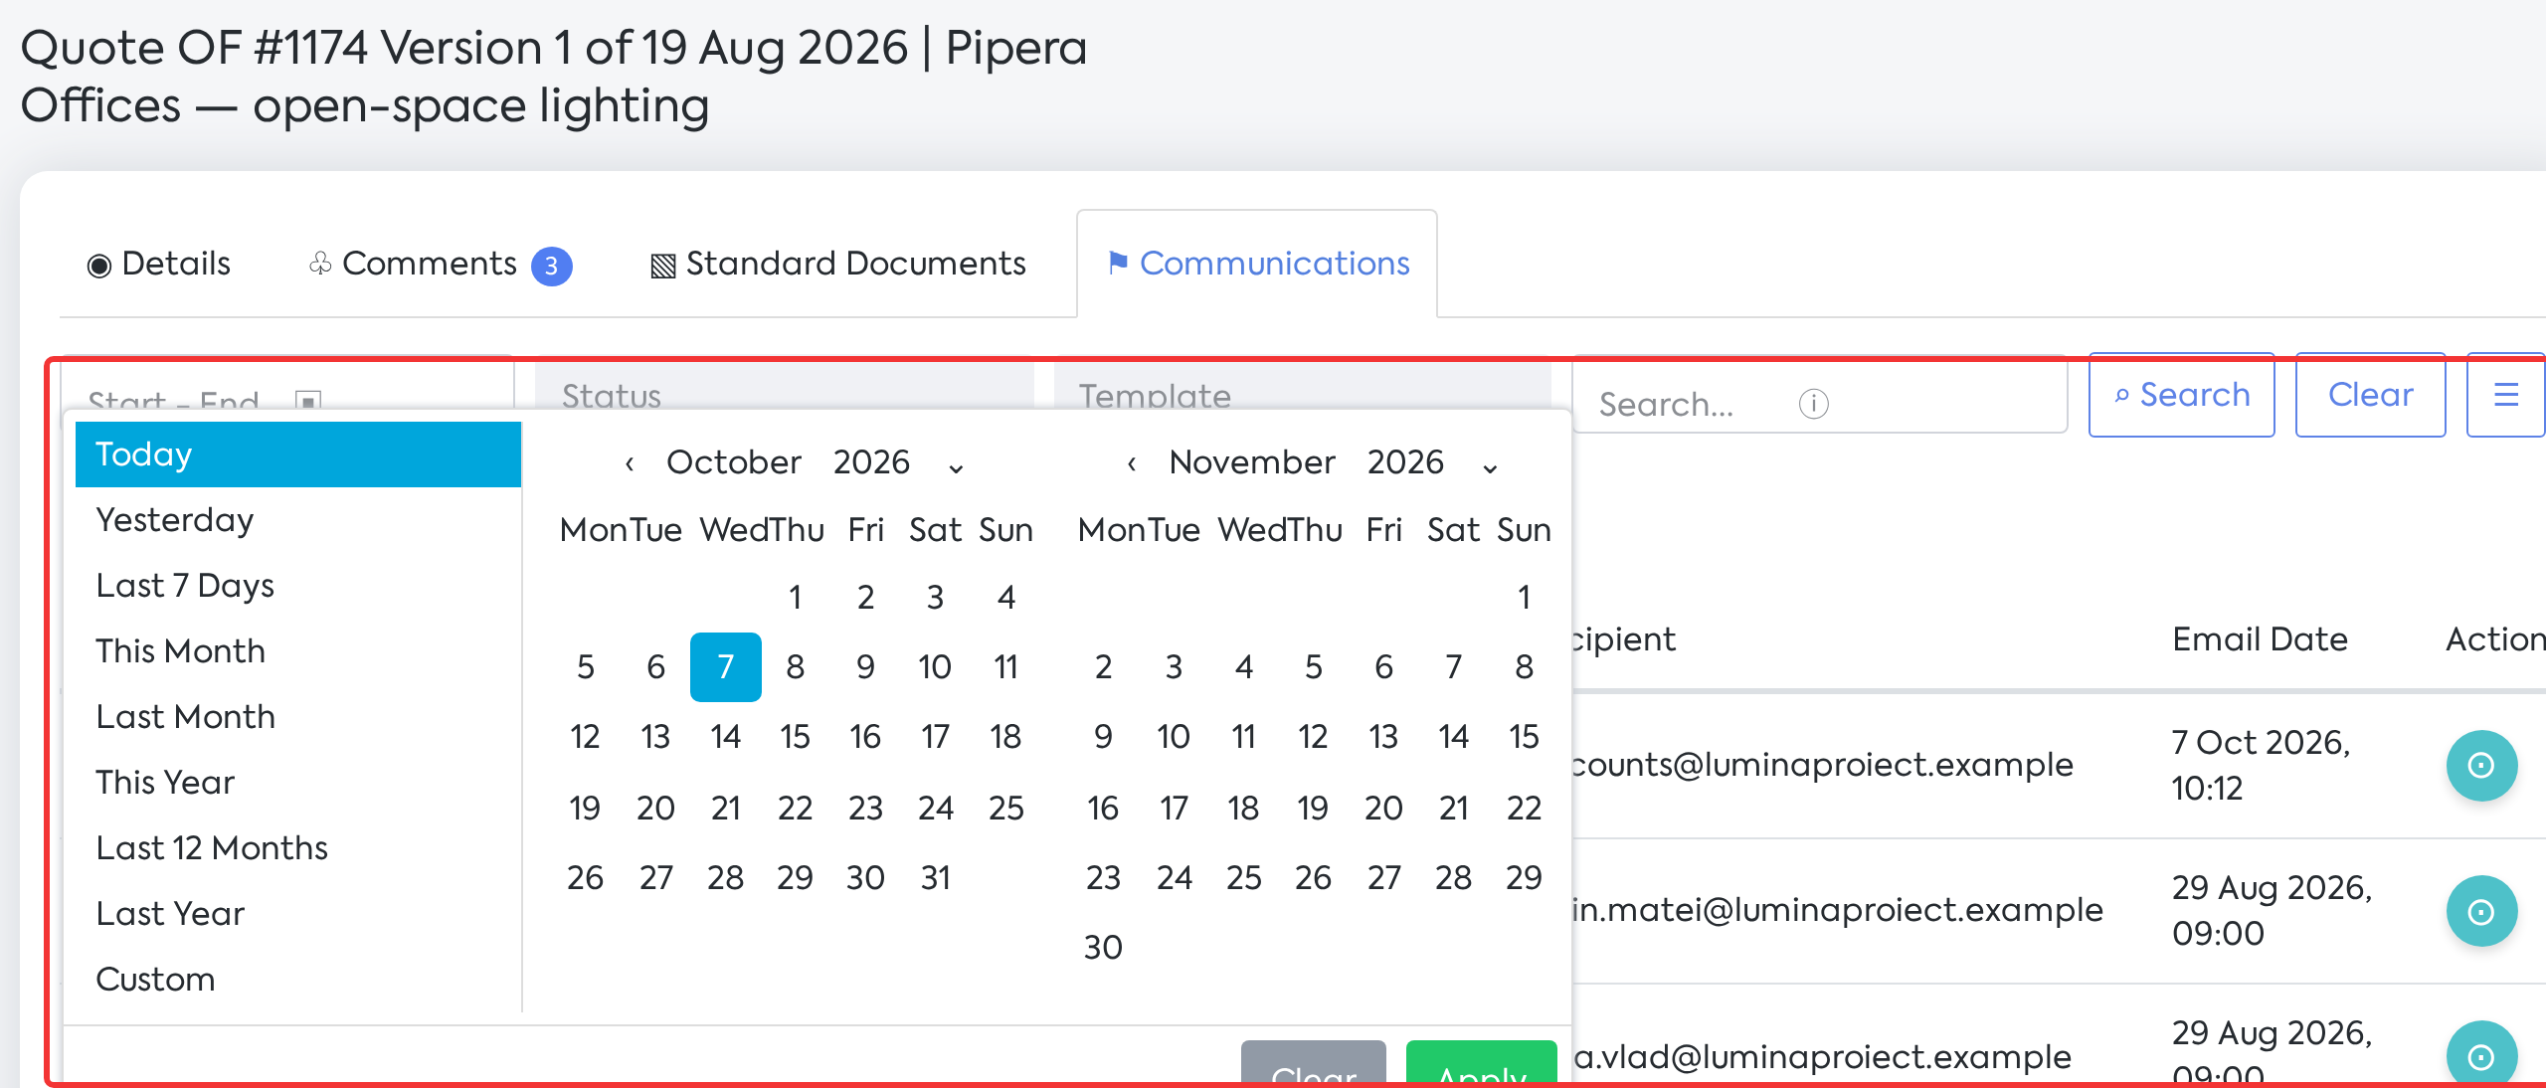Click the info icon in search box
This screenshot has height=1088, width=2546.
click(1814, 404)
